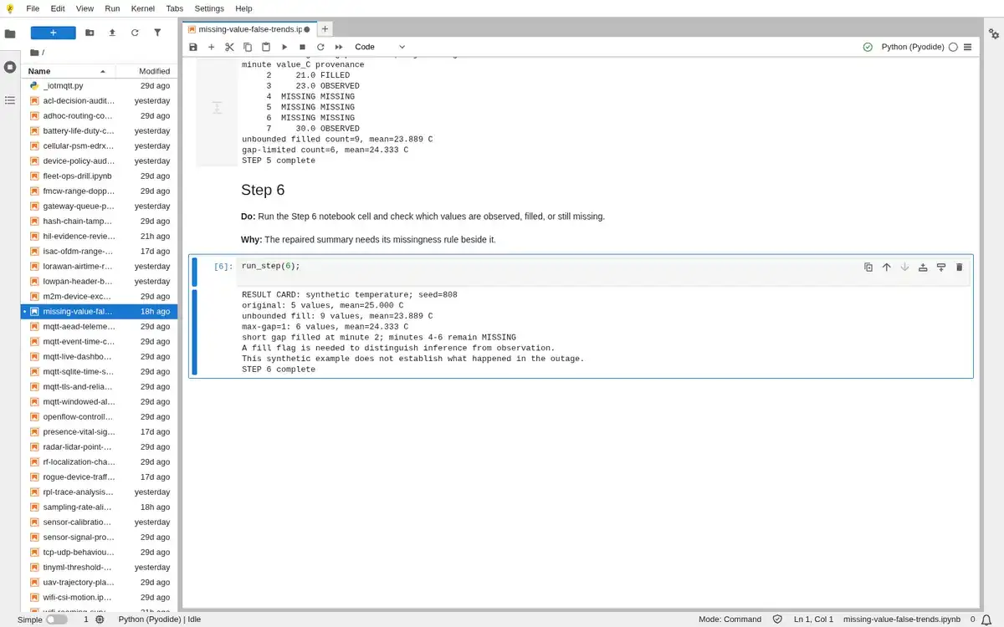
Task: Open the rogue-device-traff... notebook
Action: 99,477
